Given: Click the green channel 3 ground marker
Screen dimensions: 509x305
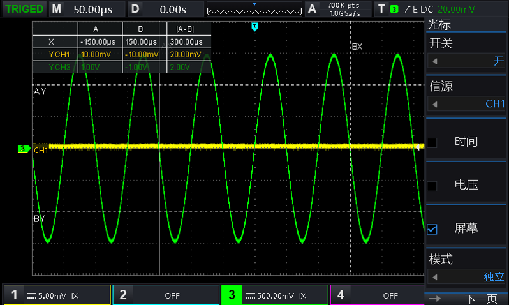Looking at the screenshot, I should (24, 149).
